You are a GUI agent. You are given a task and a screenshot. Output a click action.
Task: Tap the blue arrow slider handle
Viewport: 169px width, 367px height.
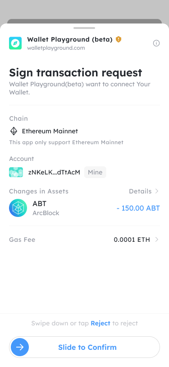(x=20, y=347)
